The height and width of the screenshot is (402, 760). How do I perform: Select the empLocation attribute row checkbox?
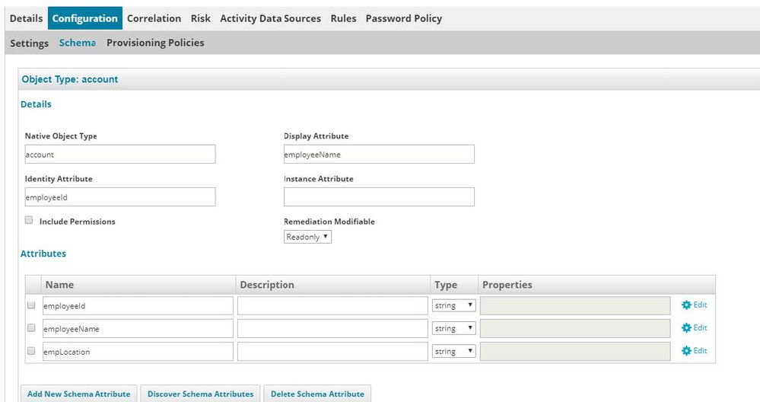(31, 350)
